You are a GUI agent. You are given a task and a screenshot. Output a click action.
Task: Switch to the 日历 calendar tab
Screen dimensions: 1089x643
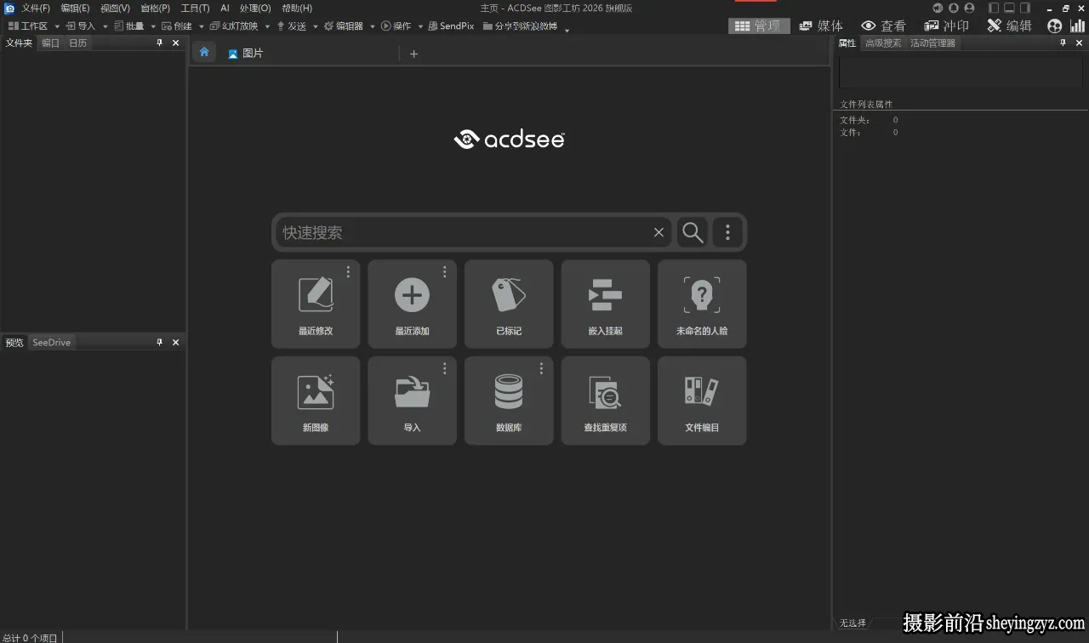[x=77, y=43]
